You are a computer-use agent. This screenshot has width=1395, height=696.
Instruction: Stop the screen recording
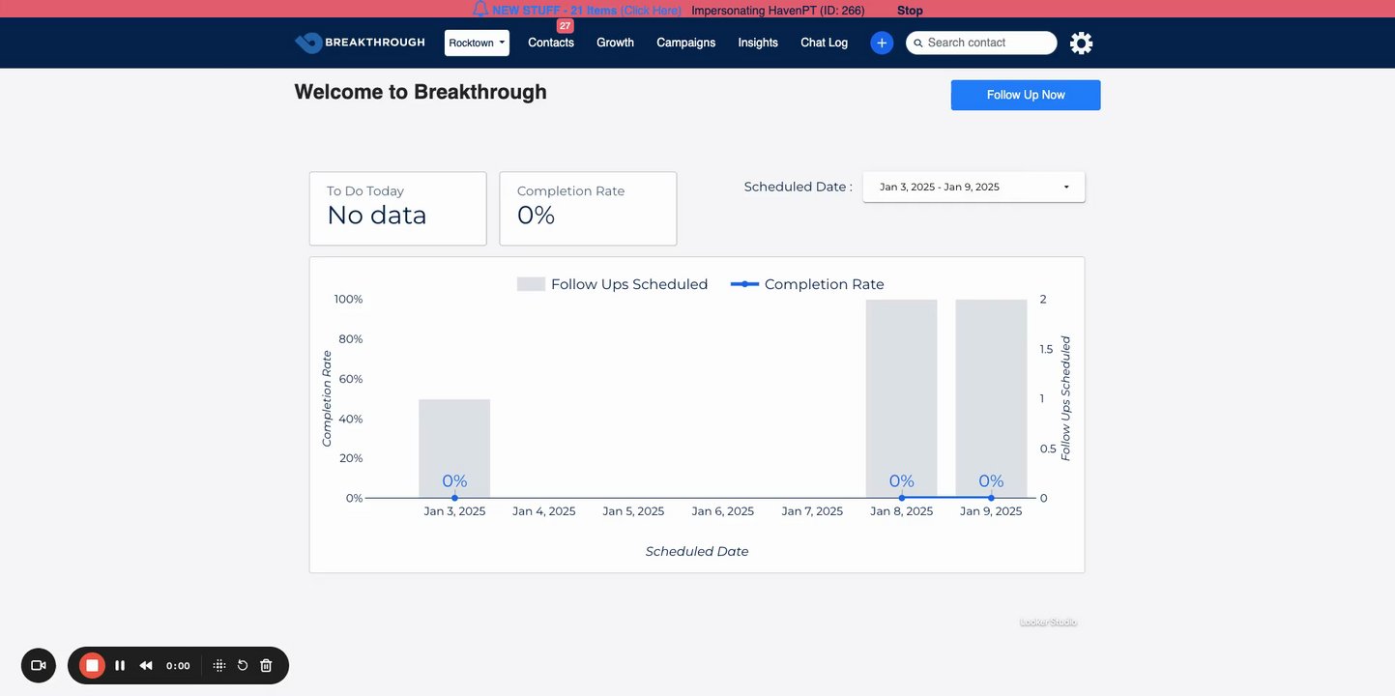92,665
